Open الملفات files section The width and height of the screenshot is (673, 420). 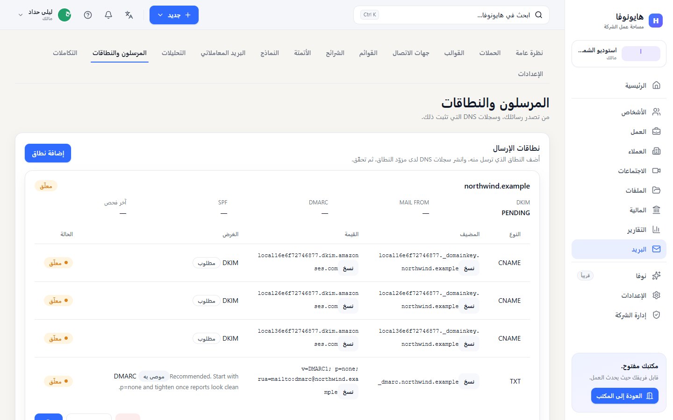point(619,190)
